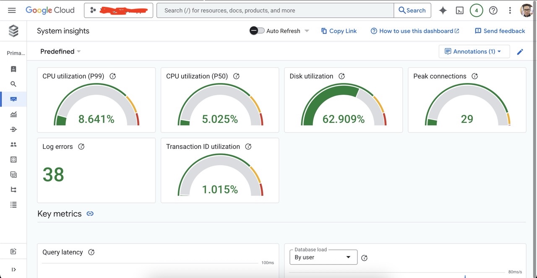Open How to use this dashboard link

pyautogui.click(x=415, y=31)
